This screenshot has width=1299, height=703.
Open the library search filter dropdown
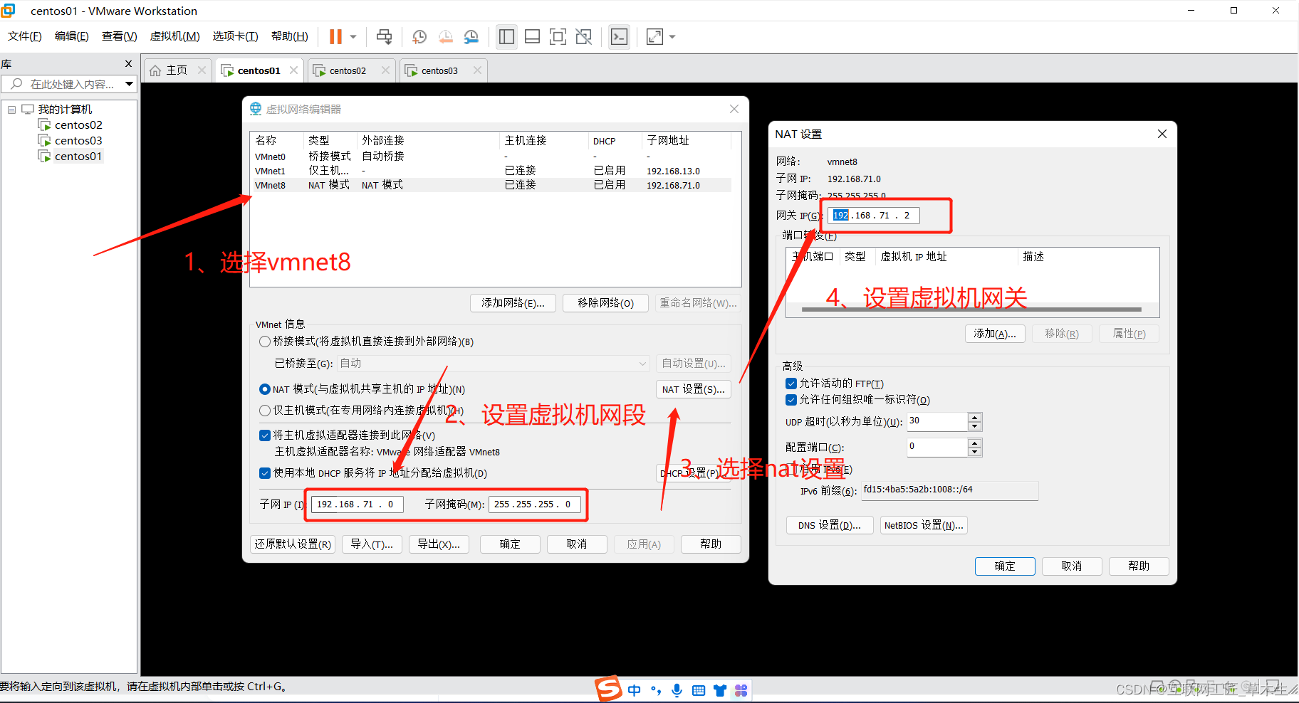point(129,84)
